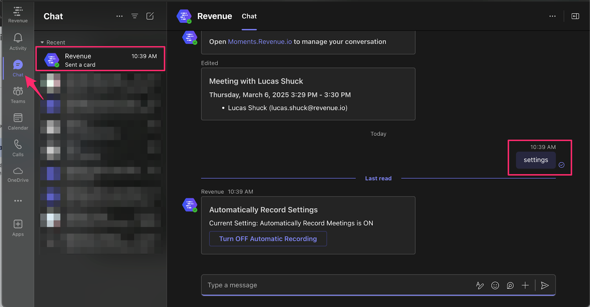Open Teams in the sidebar
The width and height of the screenshot is (590, 307).
pos(18,95)
